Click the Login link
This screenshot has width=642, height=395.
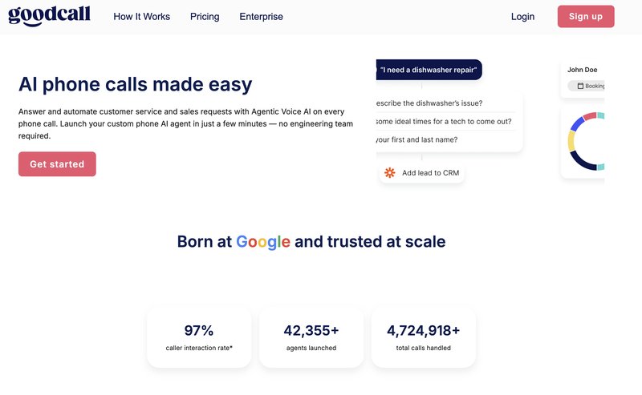522,16
